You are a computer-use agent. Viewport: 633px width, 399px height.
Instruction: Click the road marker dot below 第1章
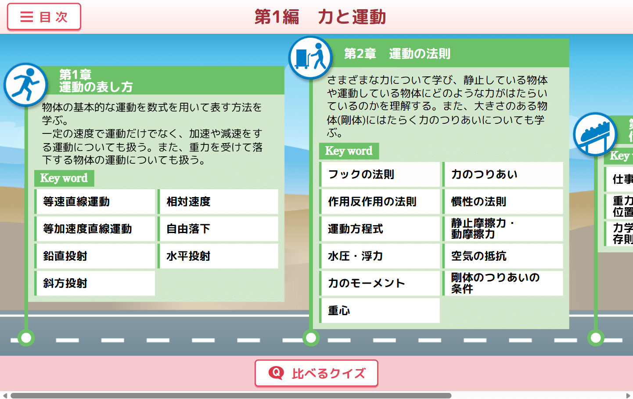pyautogui.click(x=25, y=338)
